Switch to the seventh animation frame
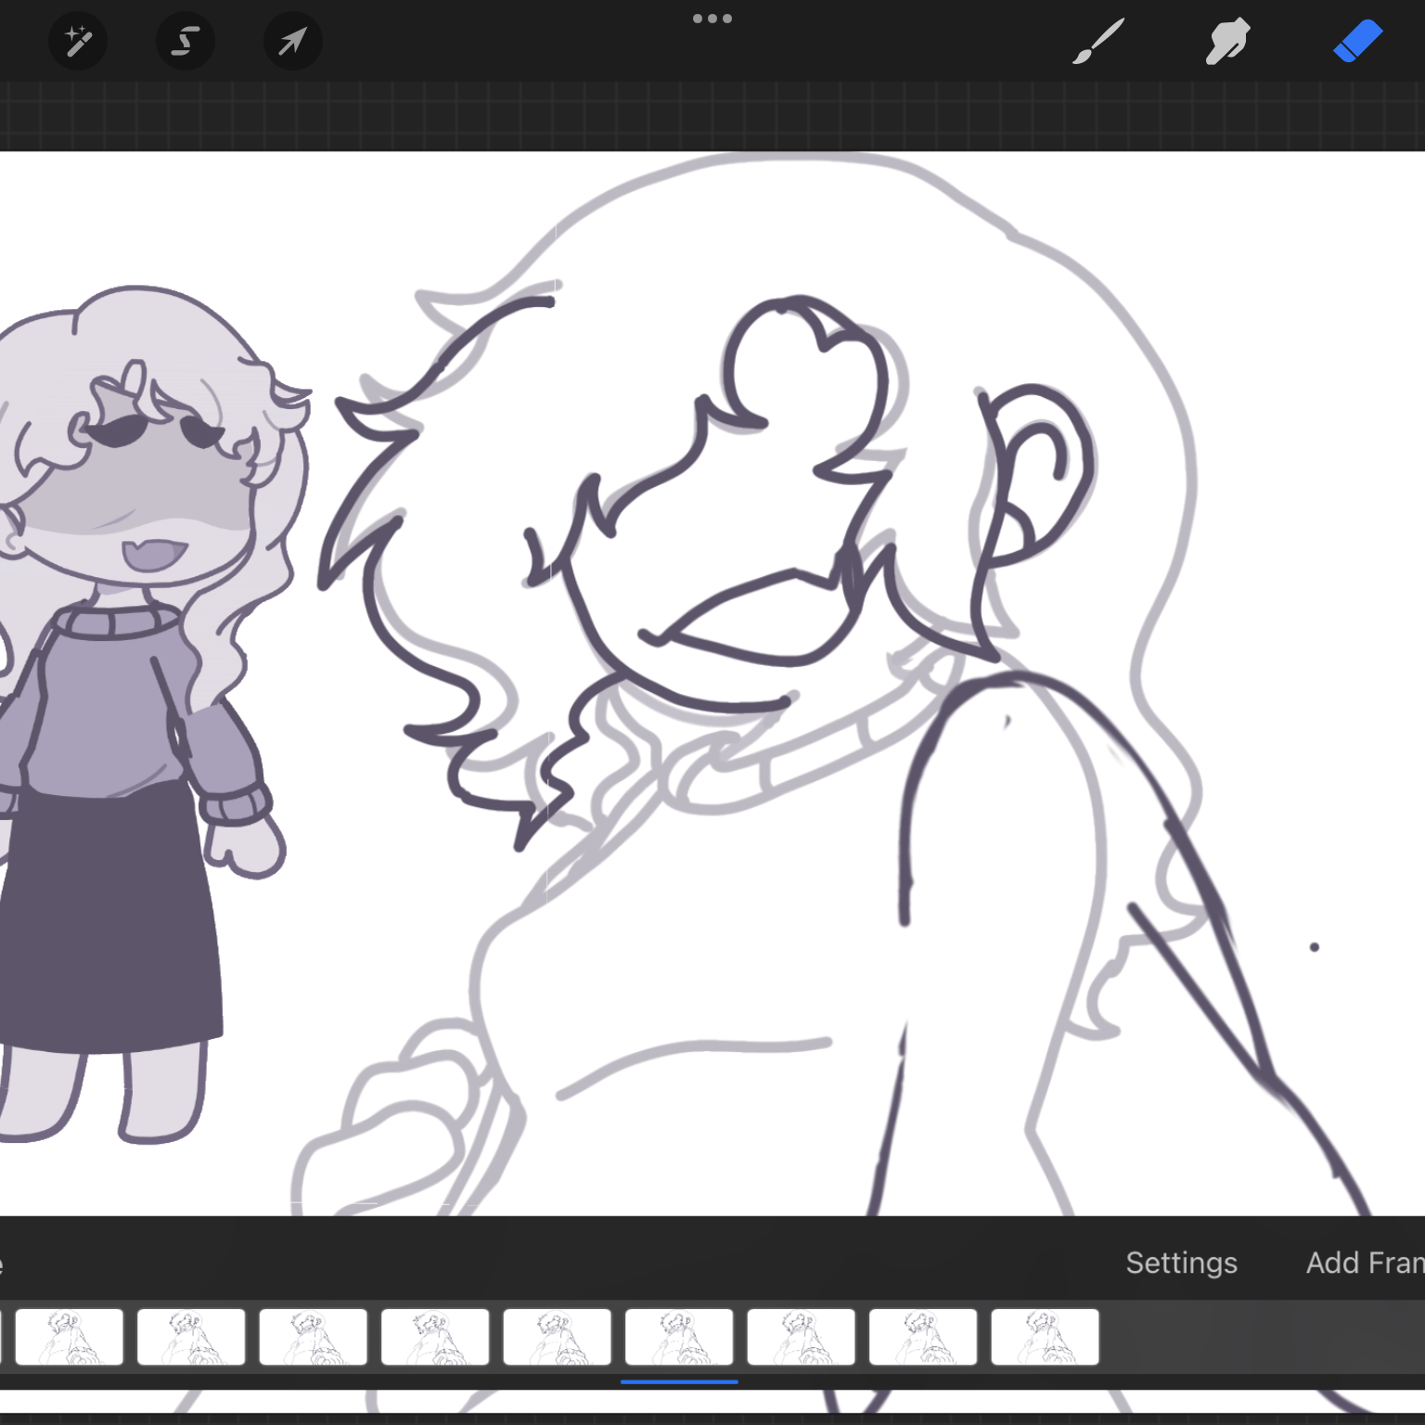The width and height of the screenshot is (1425, 1425). click(802, 1337)
